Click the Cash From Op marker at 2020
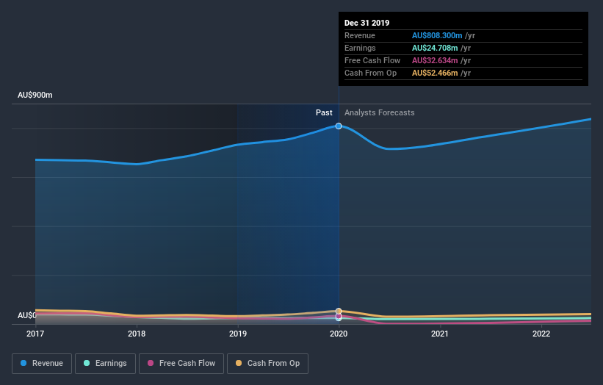Viewport: 603px width, 385px height. coord(339,311)
